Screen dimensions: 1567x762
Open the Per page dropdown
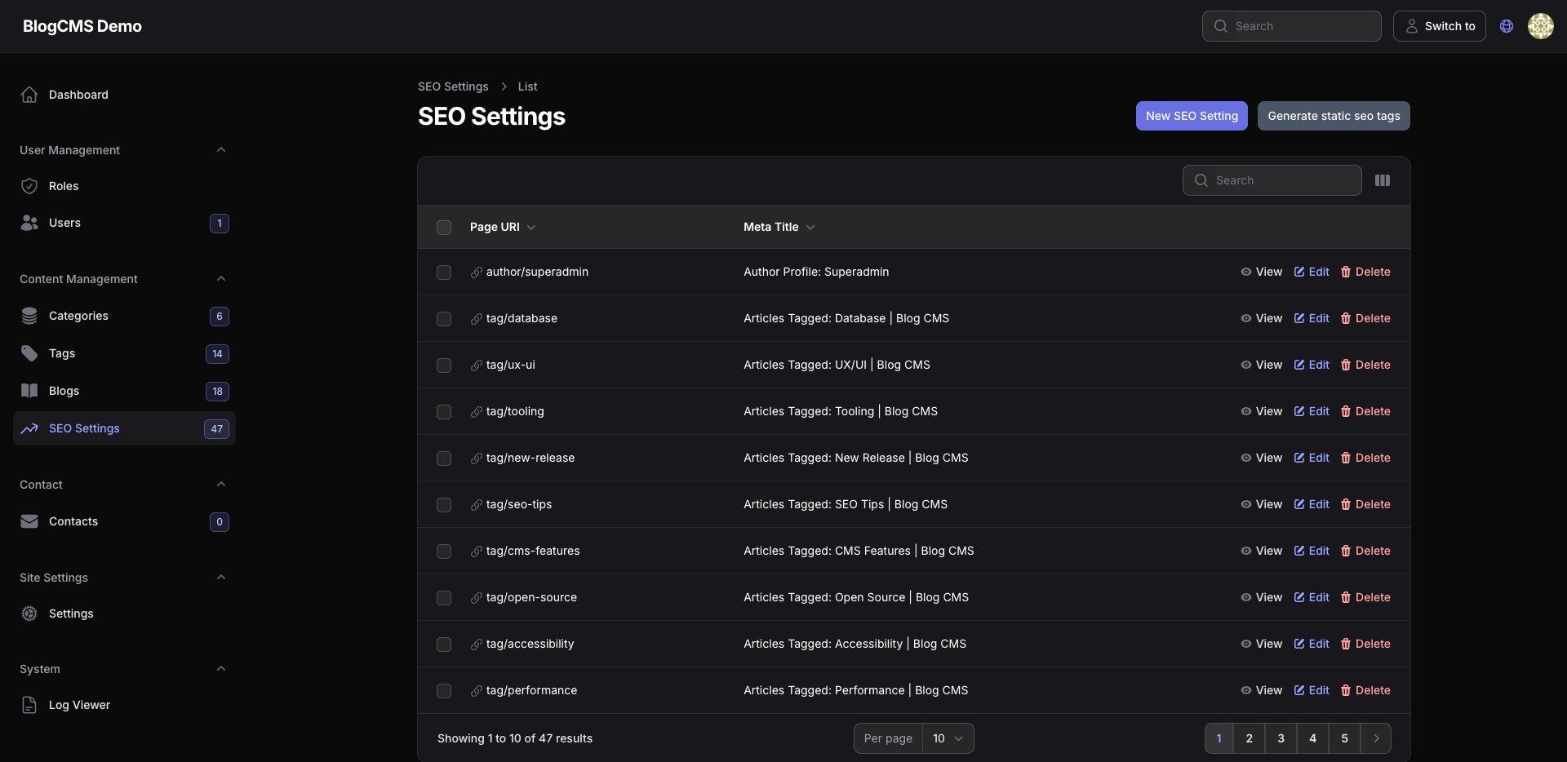(x=948, y=738)
